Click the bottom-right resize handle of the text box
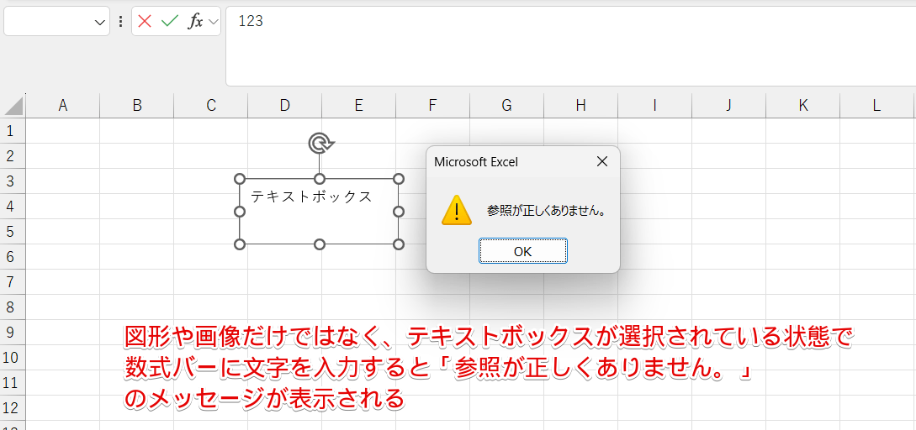Viewport: 916px width, 430px height. (399, 244)
